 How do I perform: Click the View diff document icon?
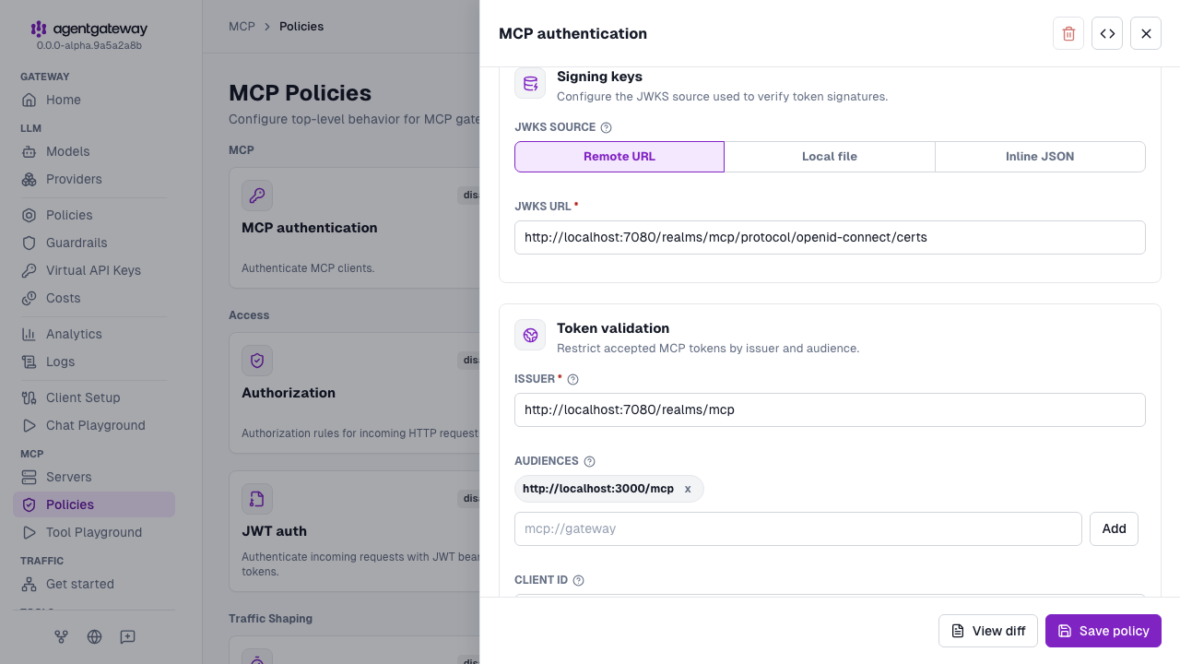click(958, 631)
